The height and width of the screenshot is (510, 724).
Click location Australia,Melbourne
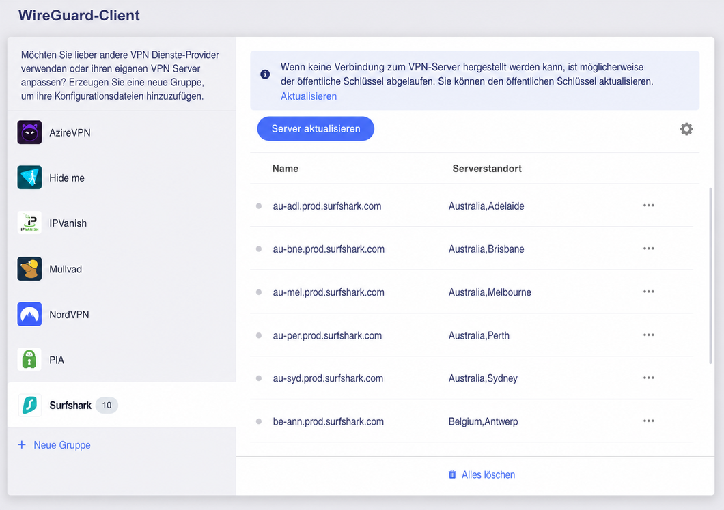point(490,292)
